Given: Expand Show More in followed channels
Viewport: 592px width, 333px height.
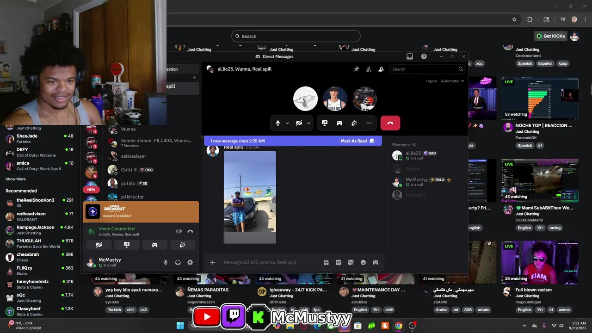Looking at the screenshot, I should tap(16, 179).
